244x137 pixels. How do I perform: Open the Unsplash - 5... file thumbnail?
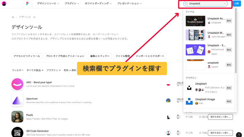[x=195, y=50]
